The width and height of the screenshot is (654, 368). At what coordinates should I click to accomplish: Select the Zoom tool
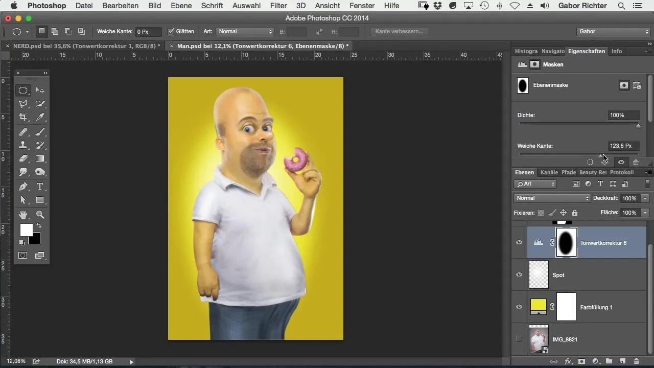(40, 215)
